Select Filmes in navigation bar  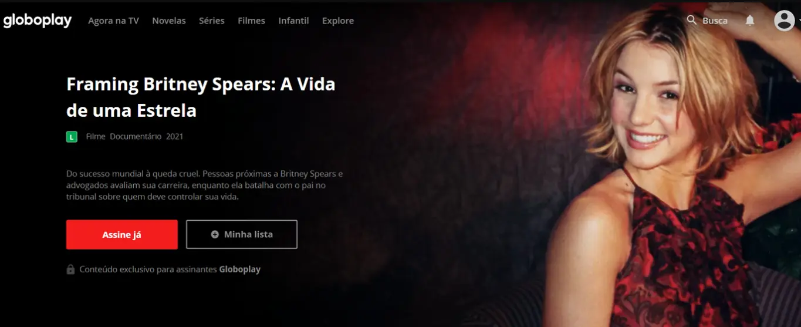[251, 21]
